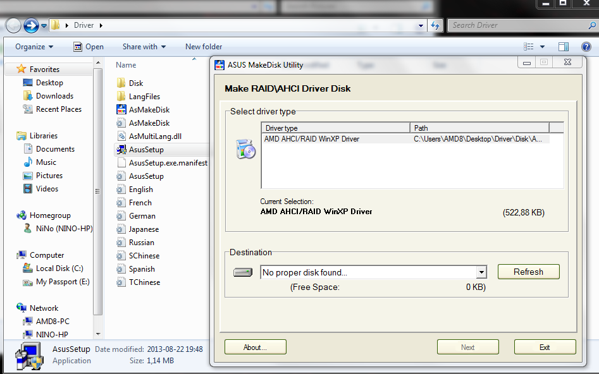
Task: Select NiNo (NINO-HP) homegroup user
Action: pyautogui.click(x=58, y=229)
